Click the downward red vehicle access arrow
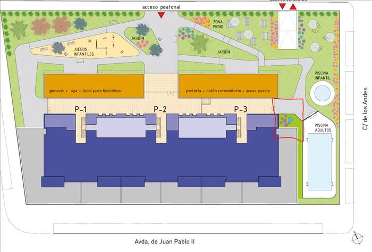The image size is (372, 252). (282, 7)
